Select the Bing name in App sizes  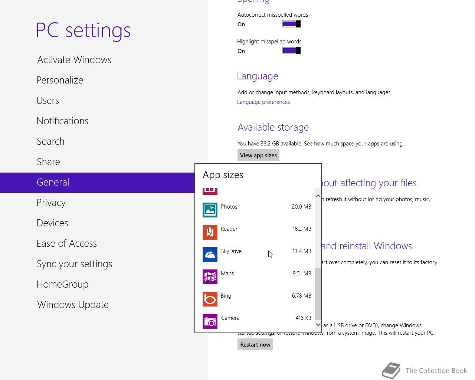click(x=226, y=296)
